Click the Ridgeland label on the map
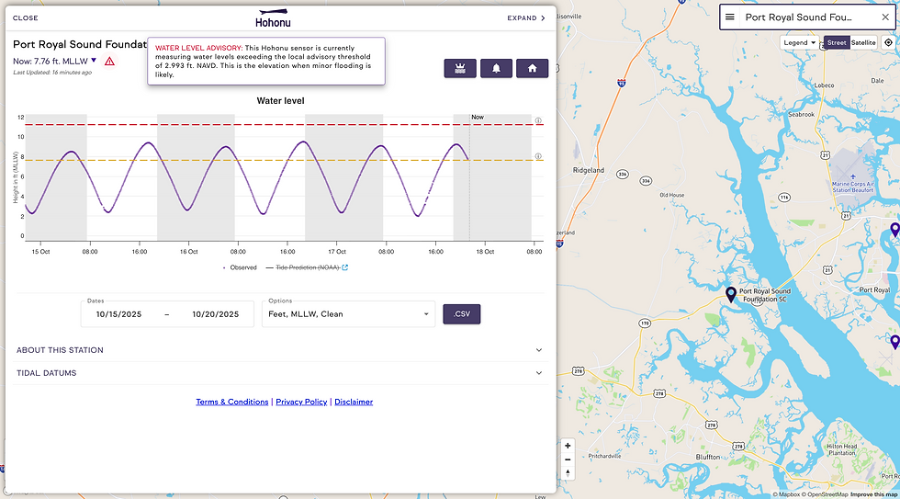Screen dimensions: 900x499 589,170
